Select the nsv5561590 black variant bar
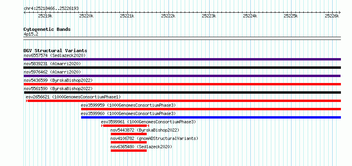Screen dimensions: 352x166 pyautogui.click(x=182, y=92)
